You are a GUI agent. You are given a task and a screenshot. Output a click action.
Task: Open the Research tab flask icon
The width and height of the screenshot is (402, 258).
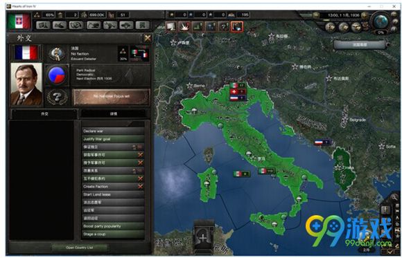tap(60, 25)
